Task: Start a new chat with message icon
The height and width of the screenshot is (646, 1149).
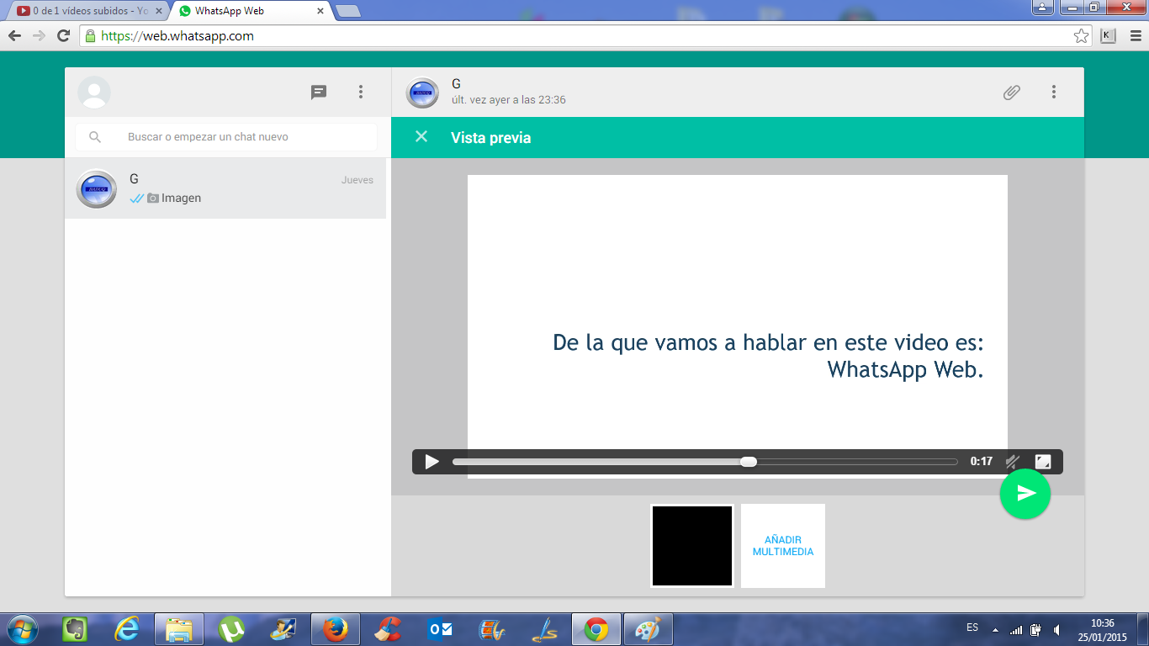Action: click(319, 93)
